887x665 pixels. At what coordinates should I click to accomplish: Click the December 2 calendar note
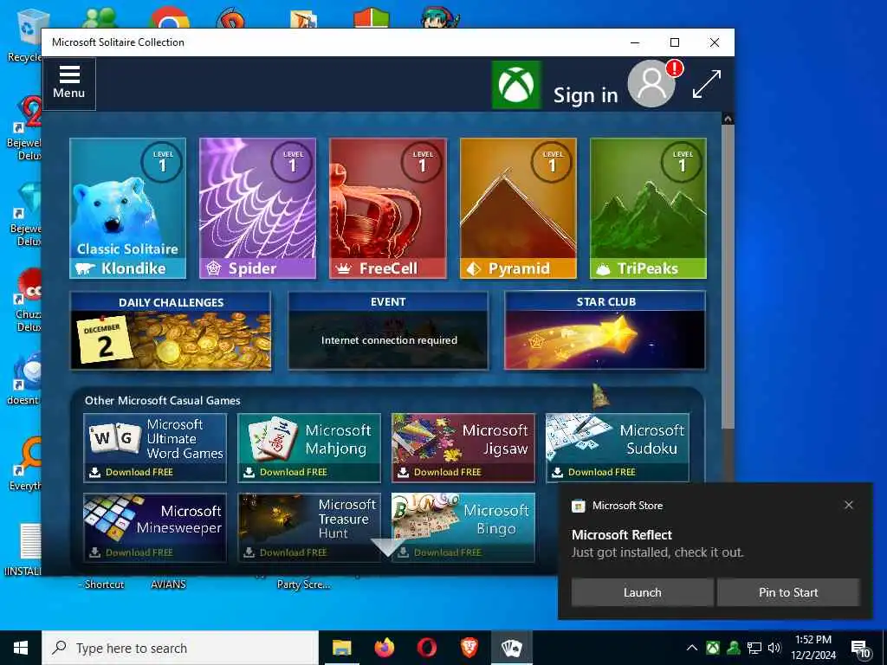105,340
